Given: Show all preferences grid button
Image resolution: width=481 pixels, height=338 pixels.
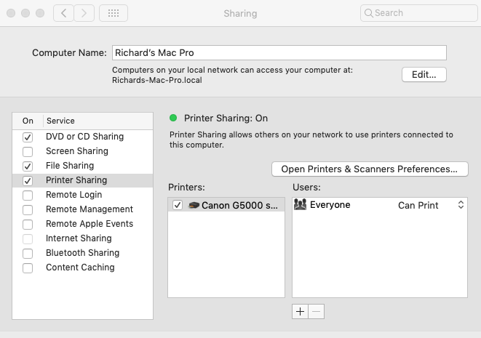Looking at the screenshot, I should pyautogui.click(x=114, y=13).
